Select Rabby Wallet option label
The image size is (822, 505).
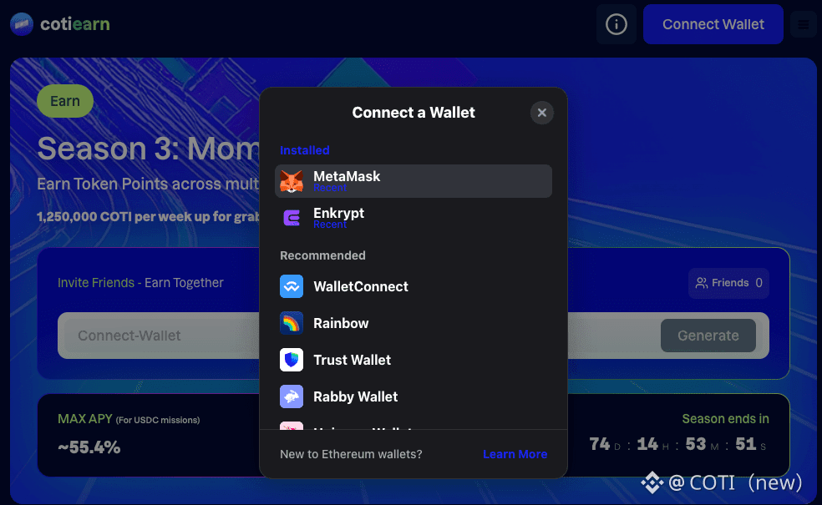pos(355,396)
